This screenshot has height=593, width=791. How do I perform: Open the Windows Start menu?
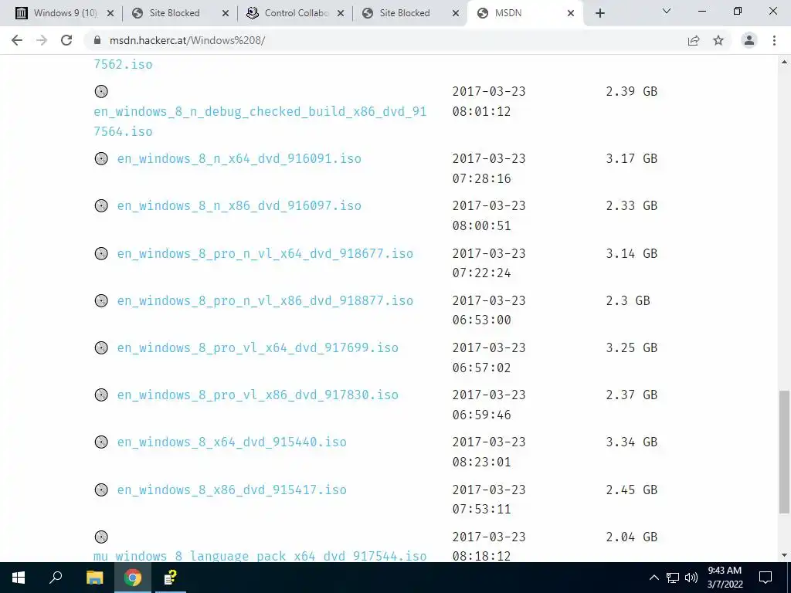click(19, 578)
